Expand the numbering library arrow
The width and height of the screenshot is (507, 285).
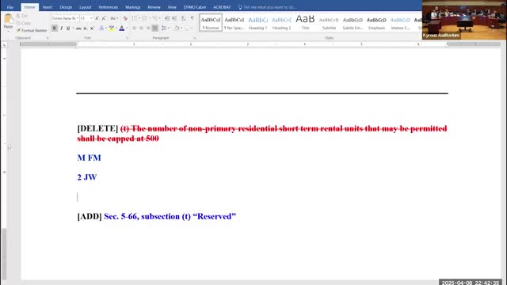tap(150, 18)
